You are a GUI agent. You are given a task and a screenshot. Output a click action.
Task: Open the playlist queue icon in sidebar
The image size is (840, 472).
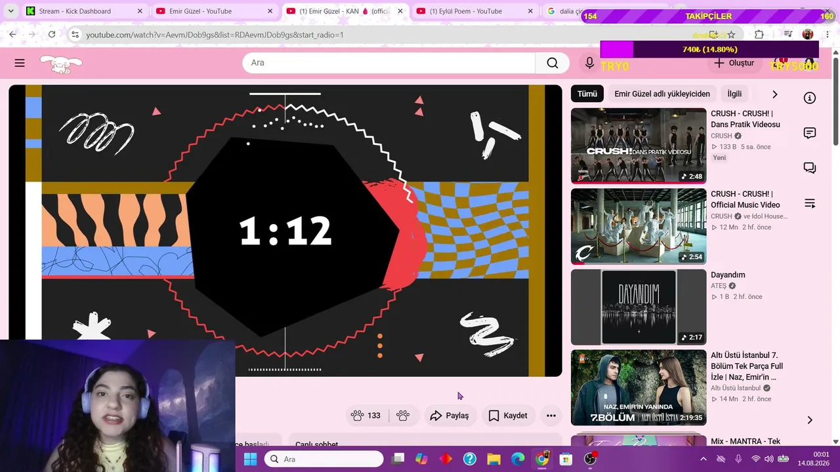point(810,203)
